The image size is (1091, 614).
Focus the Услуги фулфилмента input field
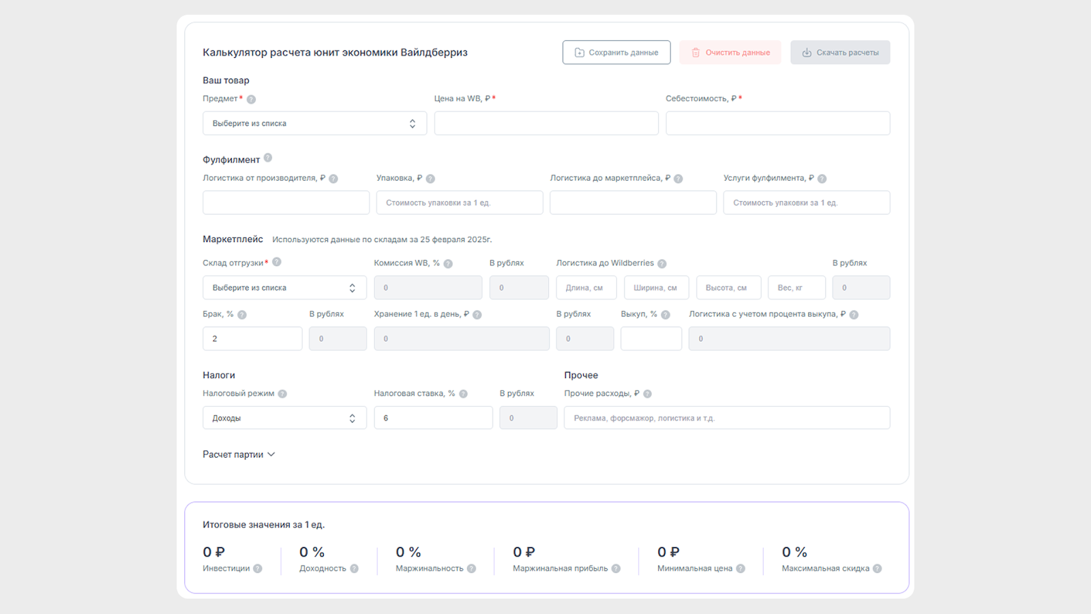pyautogui.click(x=807, y=203)
